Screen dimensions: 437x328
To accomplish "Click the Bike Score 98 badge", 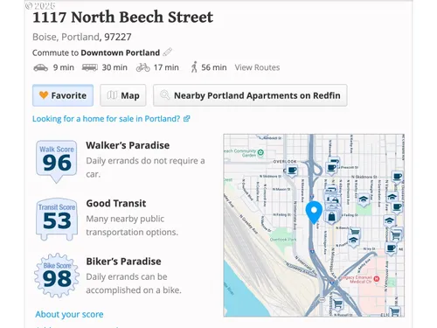I will click(x=57, y=276).
